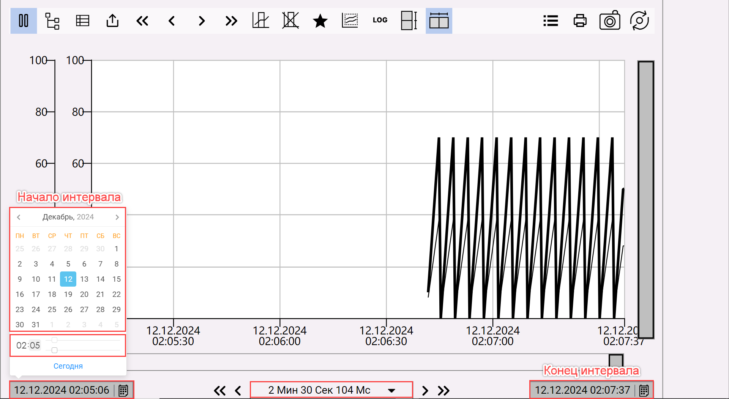Image resolution: width=729 pixels, height=399 pixels.
Task: Expand the interval duration dropdown
Action: tap(392, 390)
